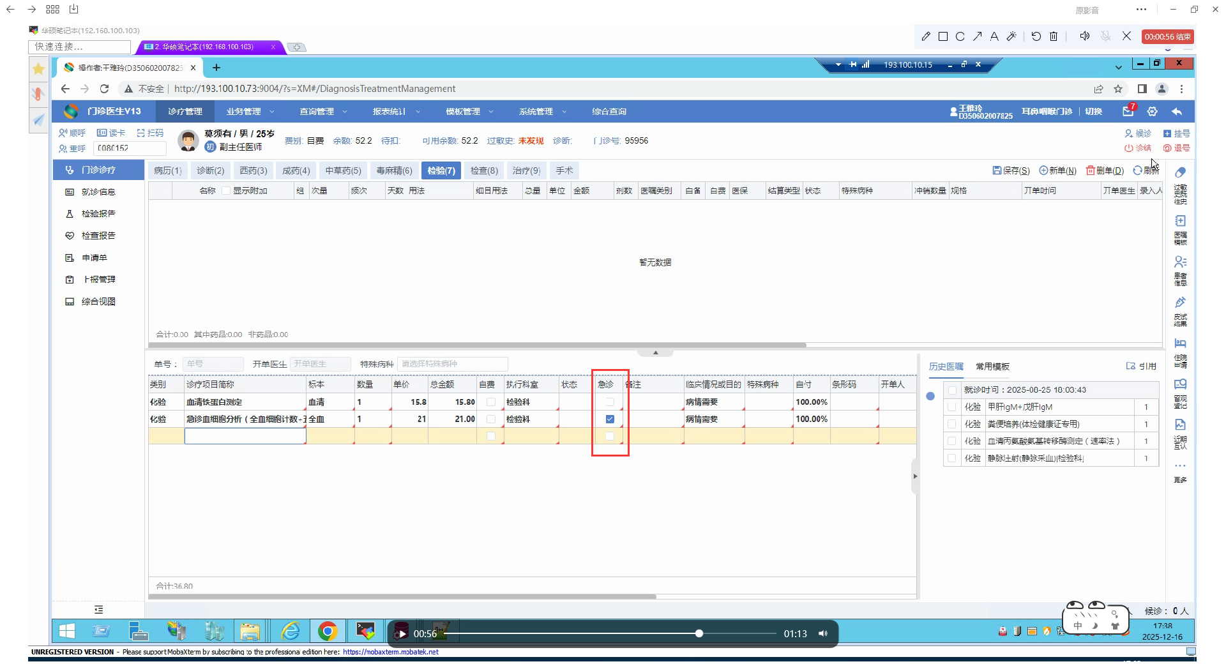Open the settings gear in the blue header

point(1153,112)
